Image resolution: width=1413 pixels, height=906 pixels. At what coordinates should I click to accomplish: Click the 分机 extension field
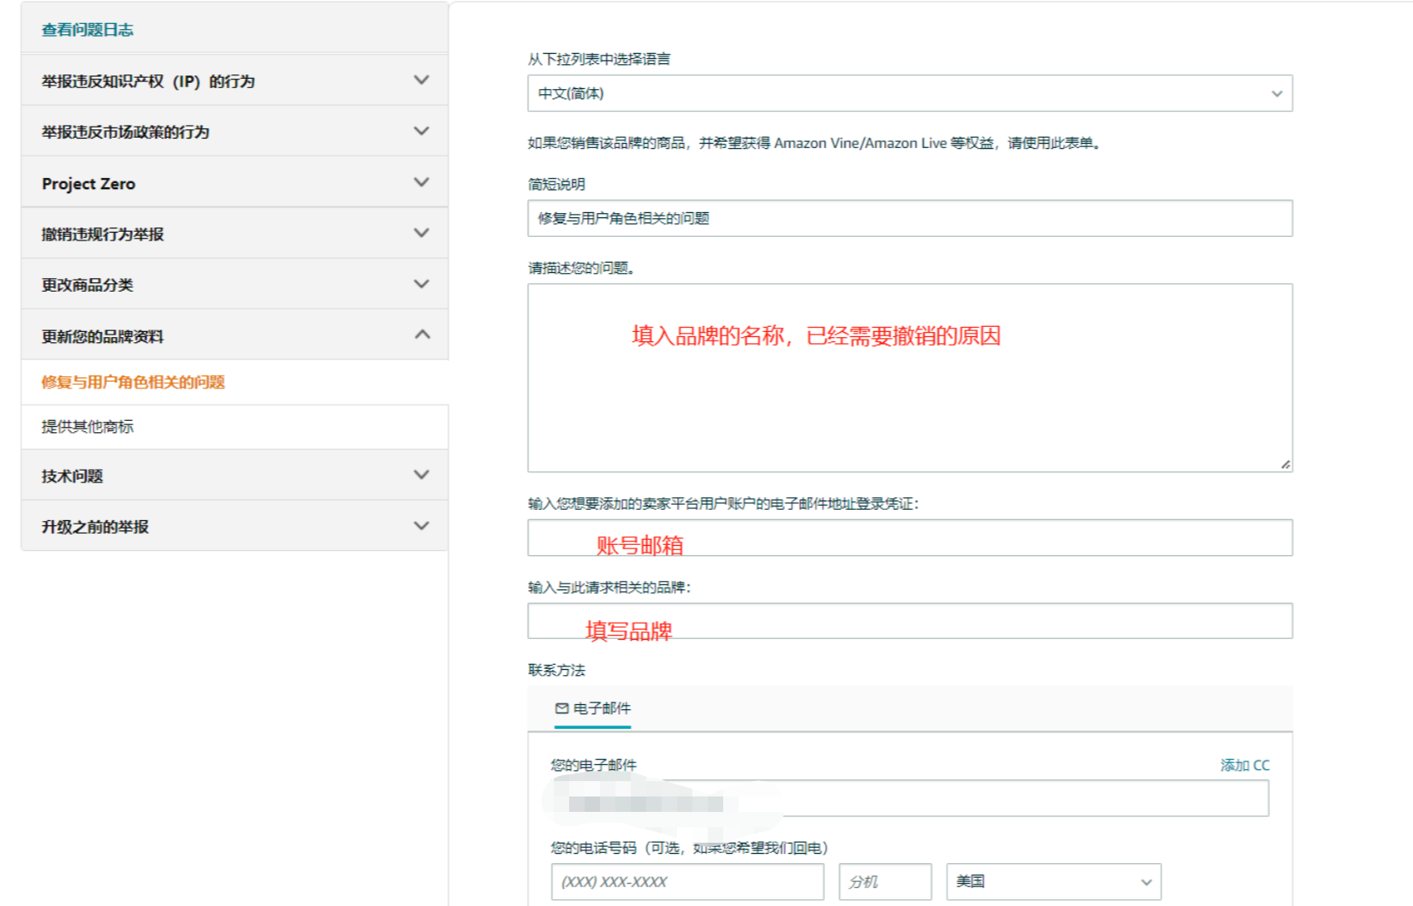tap(885, 882)
